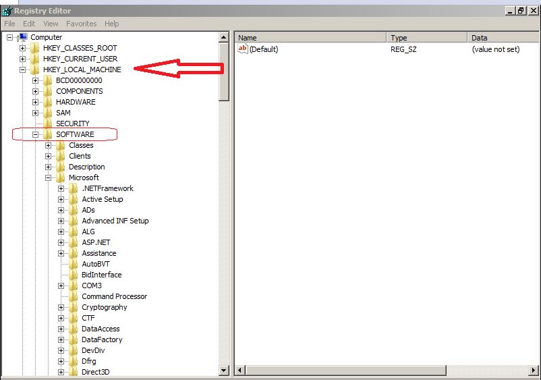Expand the COMPONENTS key

pyautogui.click(x=35, y=92)
